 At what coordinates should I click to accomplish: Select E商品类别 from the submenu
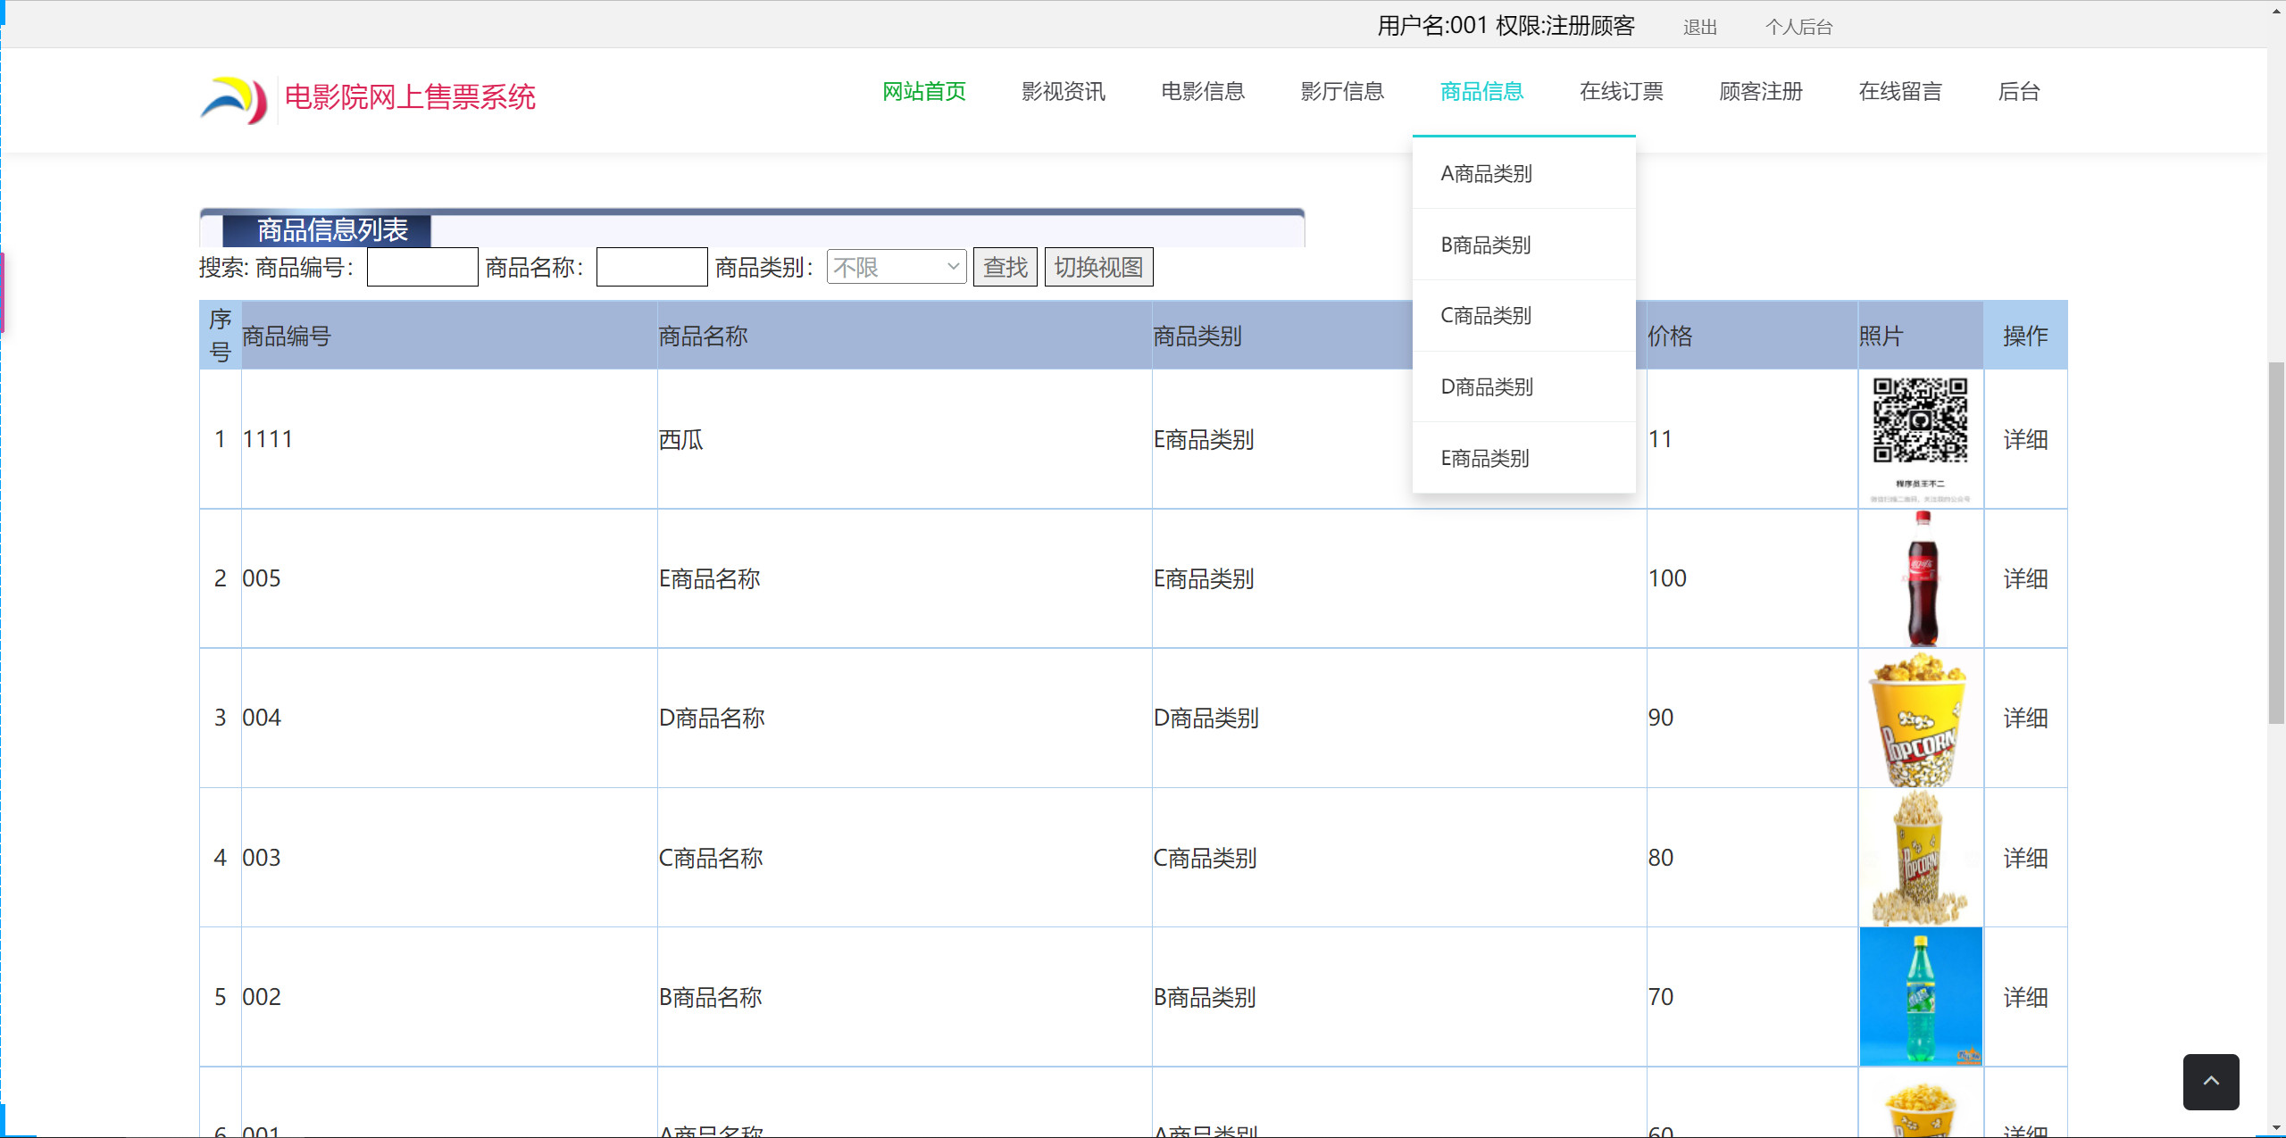(1485, 459)
